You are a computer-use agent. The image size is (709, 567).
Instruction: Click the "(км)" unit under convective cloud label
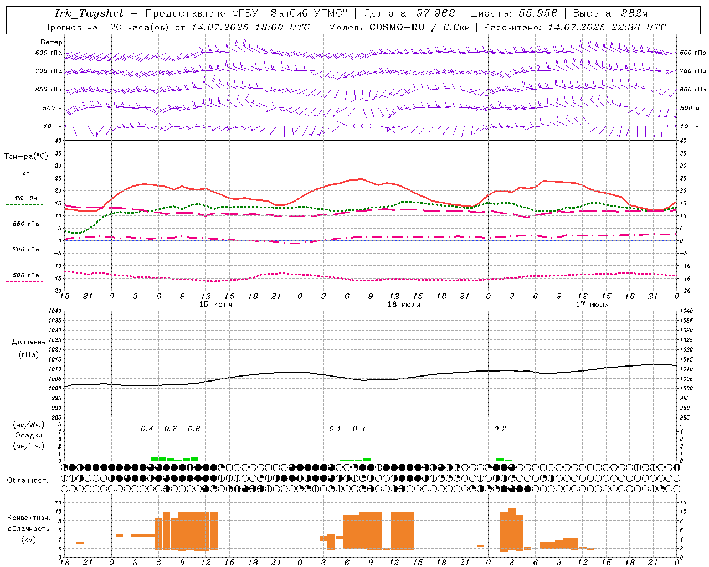(28, 539)
